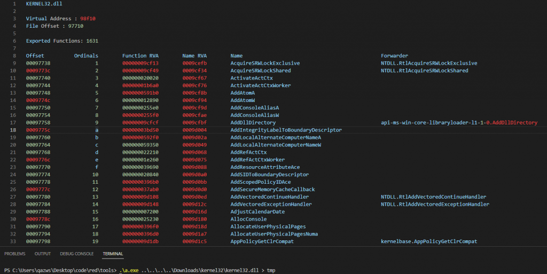Click the AllocConsole function name

click(x=248, y=220)
